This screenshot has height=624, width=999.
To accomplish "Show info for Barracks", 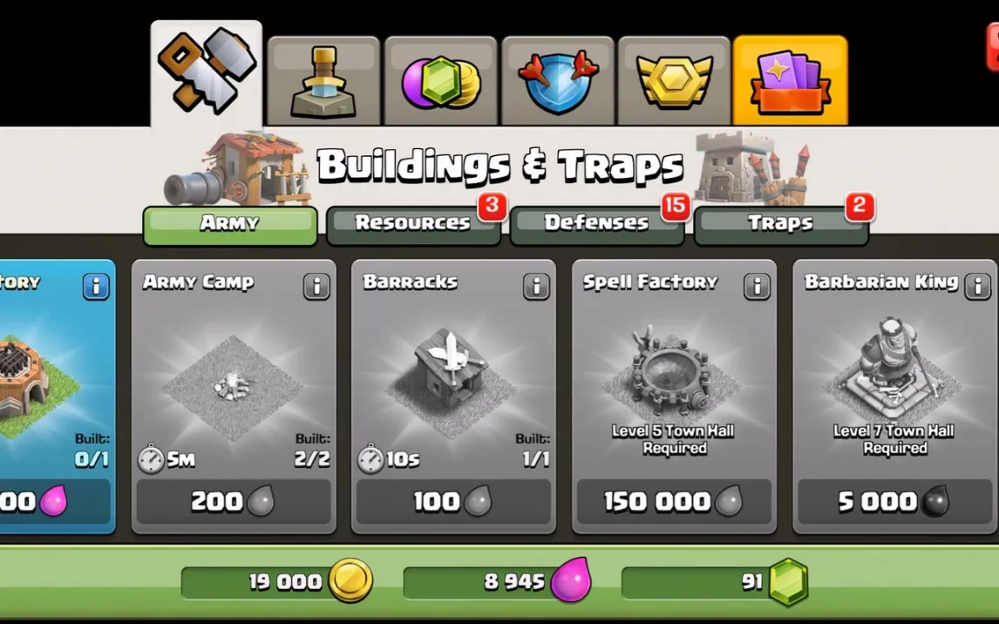I will click(536, 287).
